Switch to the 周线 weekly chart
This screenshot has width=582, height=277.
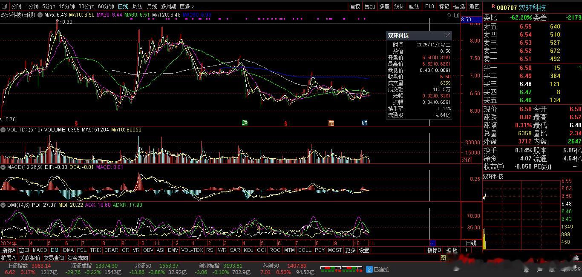tap(138, 6)
